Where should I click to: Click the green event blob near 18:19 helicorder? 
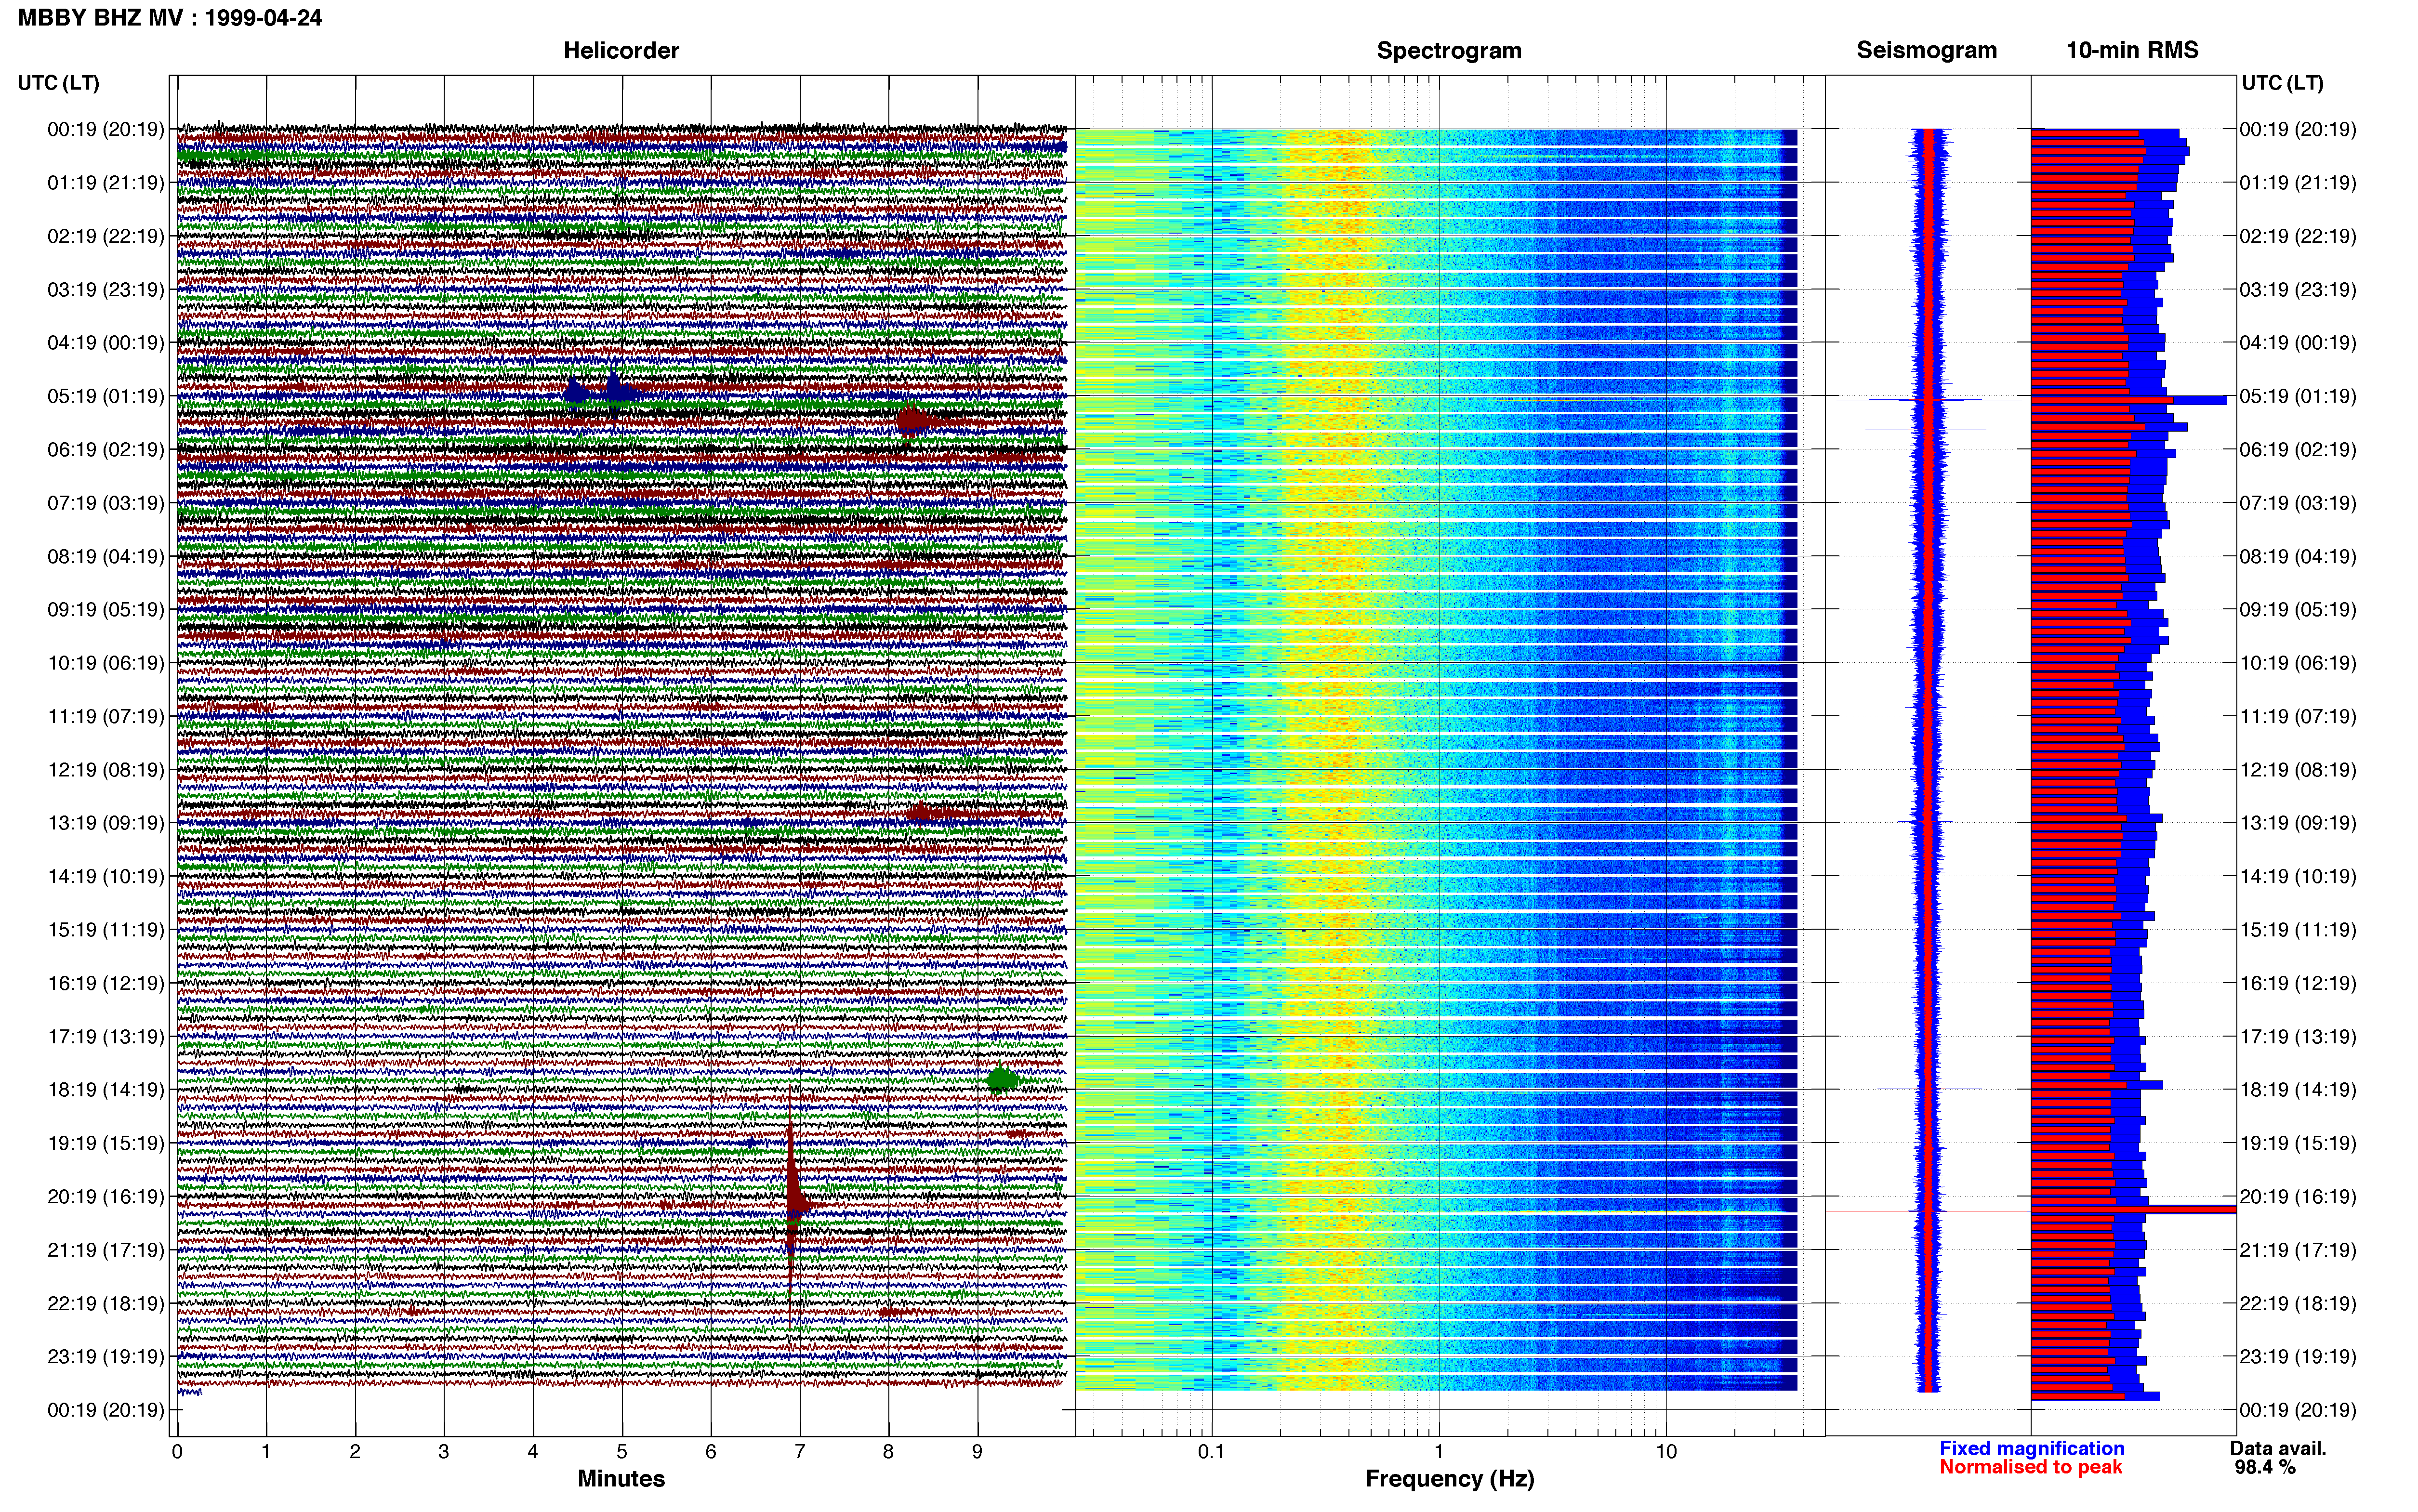coord(1002,1080)
